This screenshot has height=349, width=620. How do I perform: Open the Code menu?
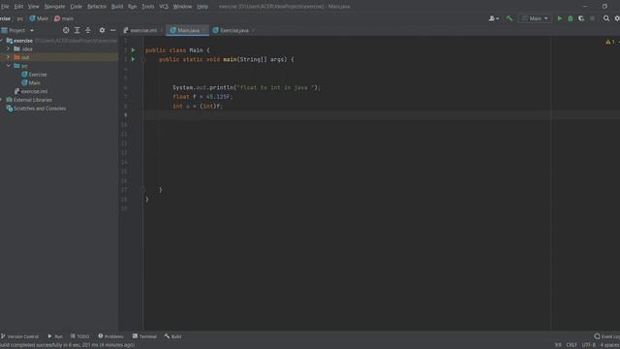coord(76,7)
